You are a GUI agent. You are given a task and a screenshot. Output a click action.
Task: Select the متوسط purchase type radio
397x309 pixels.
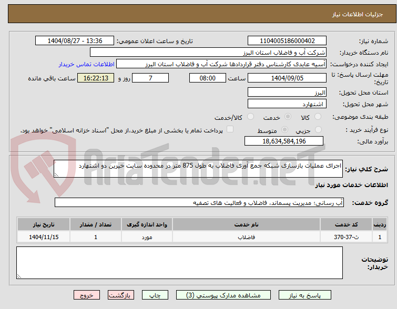click(x=284, y=130)
